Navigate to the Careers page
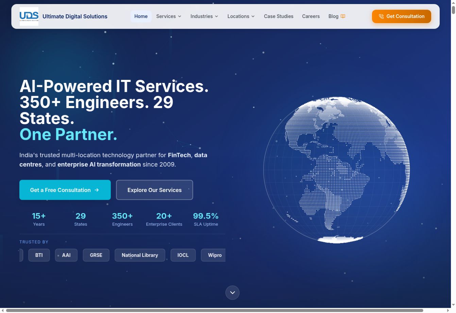This screenshot has width=456, height=313. click(x=311, y=16)
